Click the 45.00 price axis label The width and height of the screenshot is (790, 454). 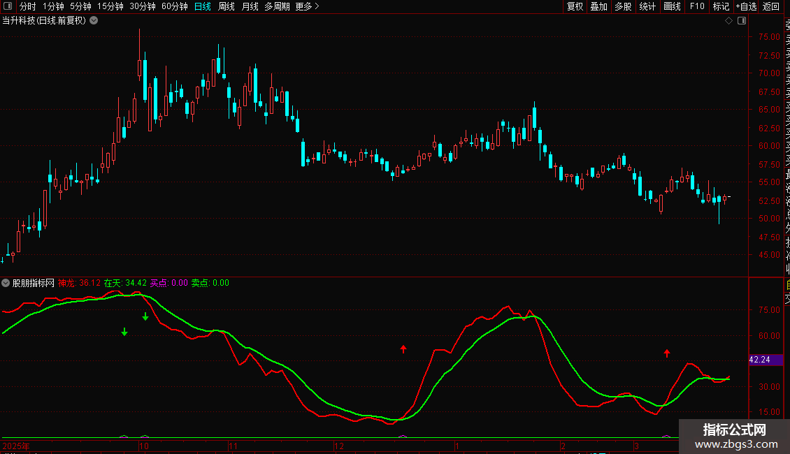[x=769, y=255]
